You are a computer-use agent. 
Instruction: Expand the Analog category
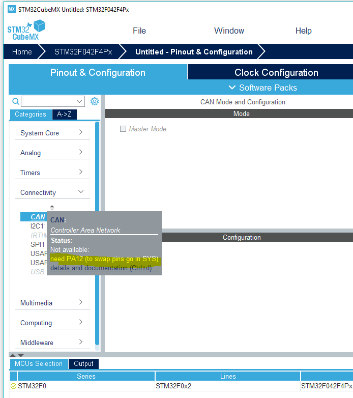coord(52,153)
